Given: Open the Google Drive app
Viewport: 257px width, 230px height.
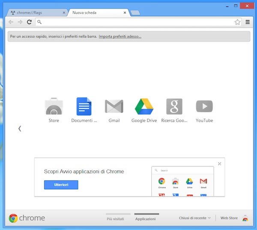Looking at the screenshot, I should (144, 106).
